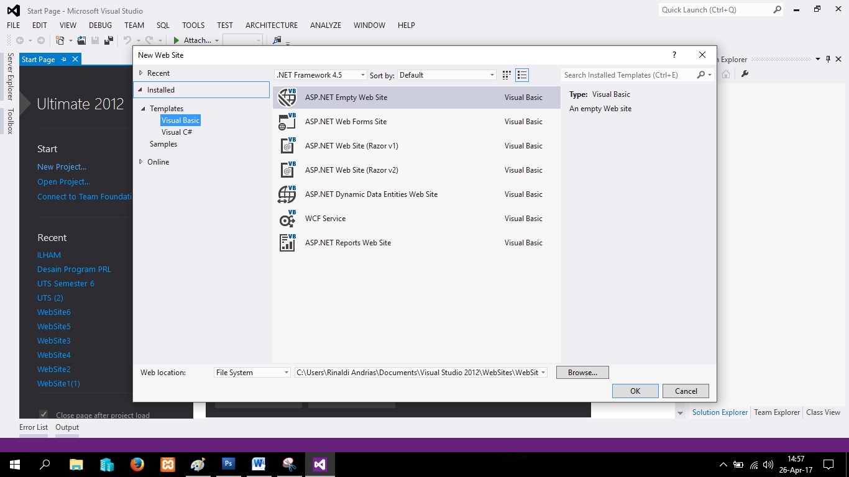Open Microsoft Word from the taskbar
This screenshot has width=849, height=477.
point(259,464)
